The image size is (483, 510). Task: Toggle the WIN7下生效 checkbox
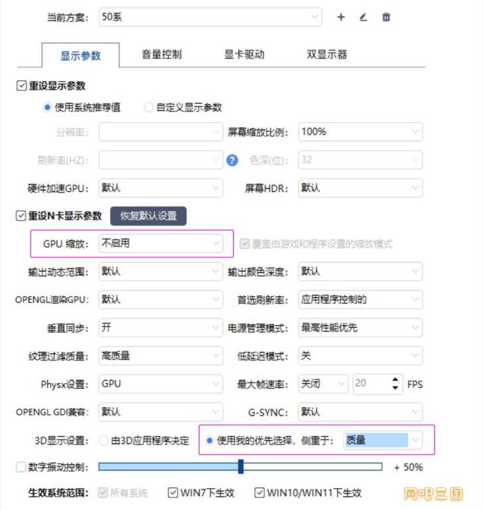click(172, 493)
